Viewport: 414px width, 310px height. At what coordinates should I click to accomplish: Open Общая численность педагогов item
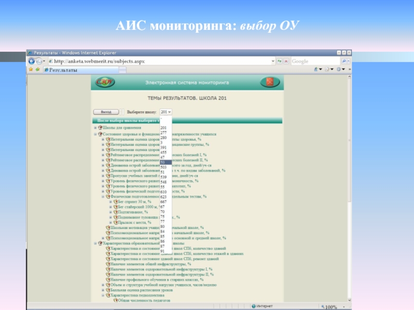pyautogui.click(x=144, y=301)
